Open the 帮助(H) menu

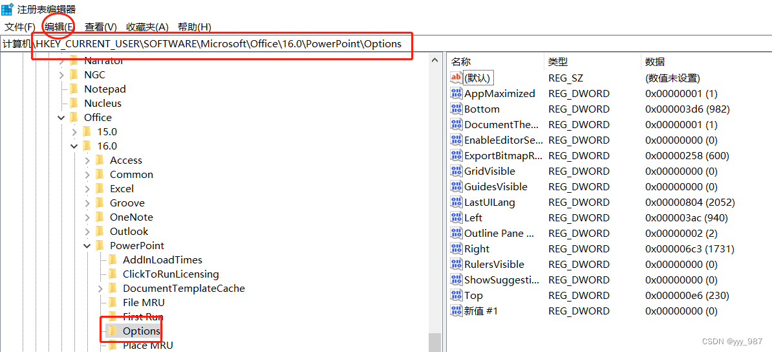coord(195,27)
